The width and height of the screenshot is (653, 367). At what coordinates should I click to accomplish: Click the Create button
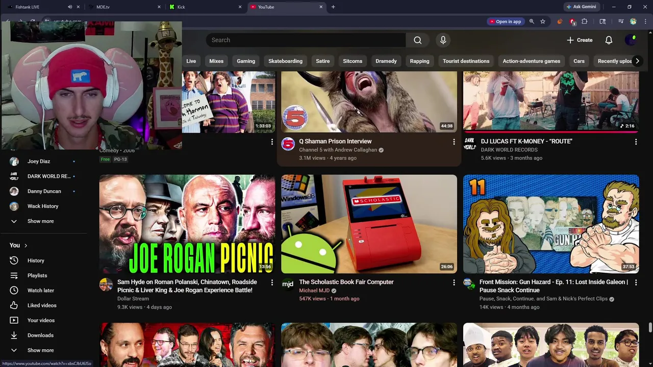[x=580, y=40]
